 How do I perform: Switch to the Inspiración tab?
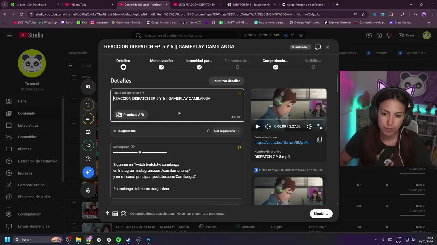78,53
